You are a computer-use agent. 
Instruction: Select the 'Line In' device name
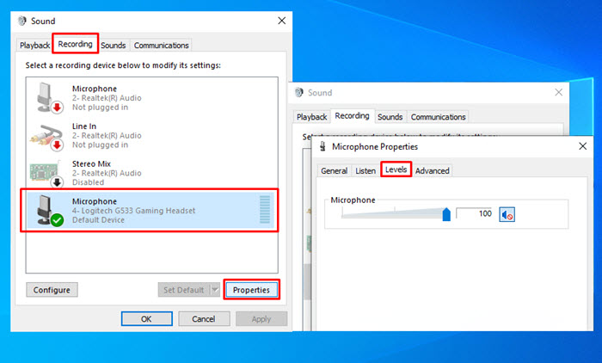[x=84, y=126]
